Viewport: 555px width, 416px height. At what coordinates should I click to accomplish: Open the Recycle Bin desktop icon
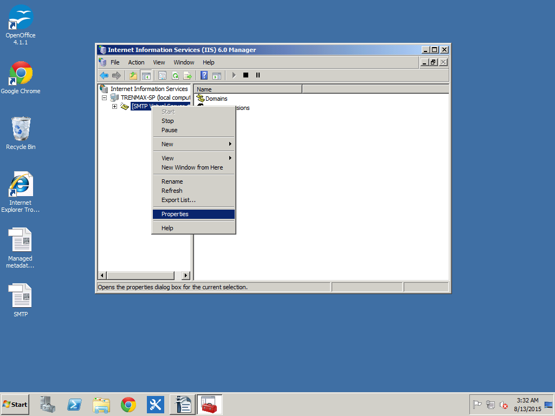pos(21,133)
